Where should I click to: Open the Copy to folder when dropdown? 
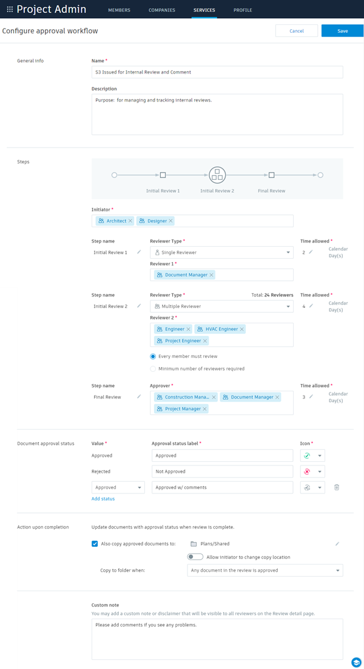pyautogui.click(x=265, y=569)
